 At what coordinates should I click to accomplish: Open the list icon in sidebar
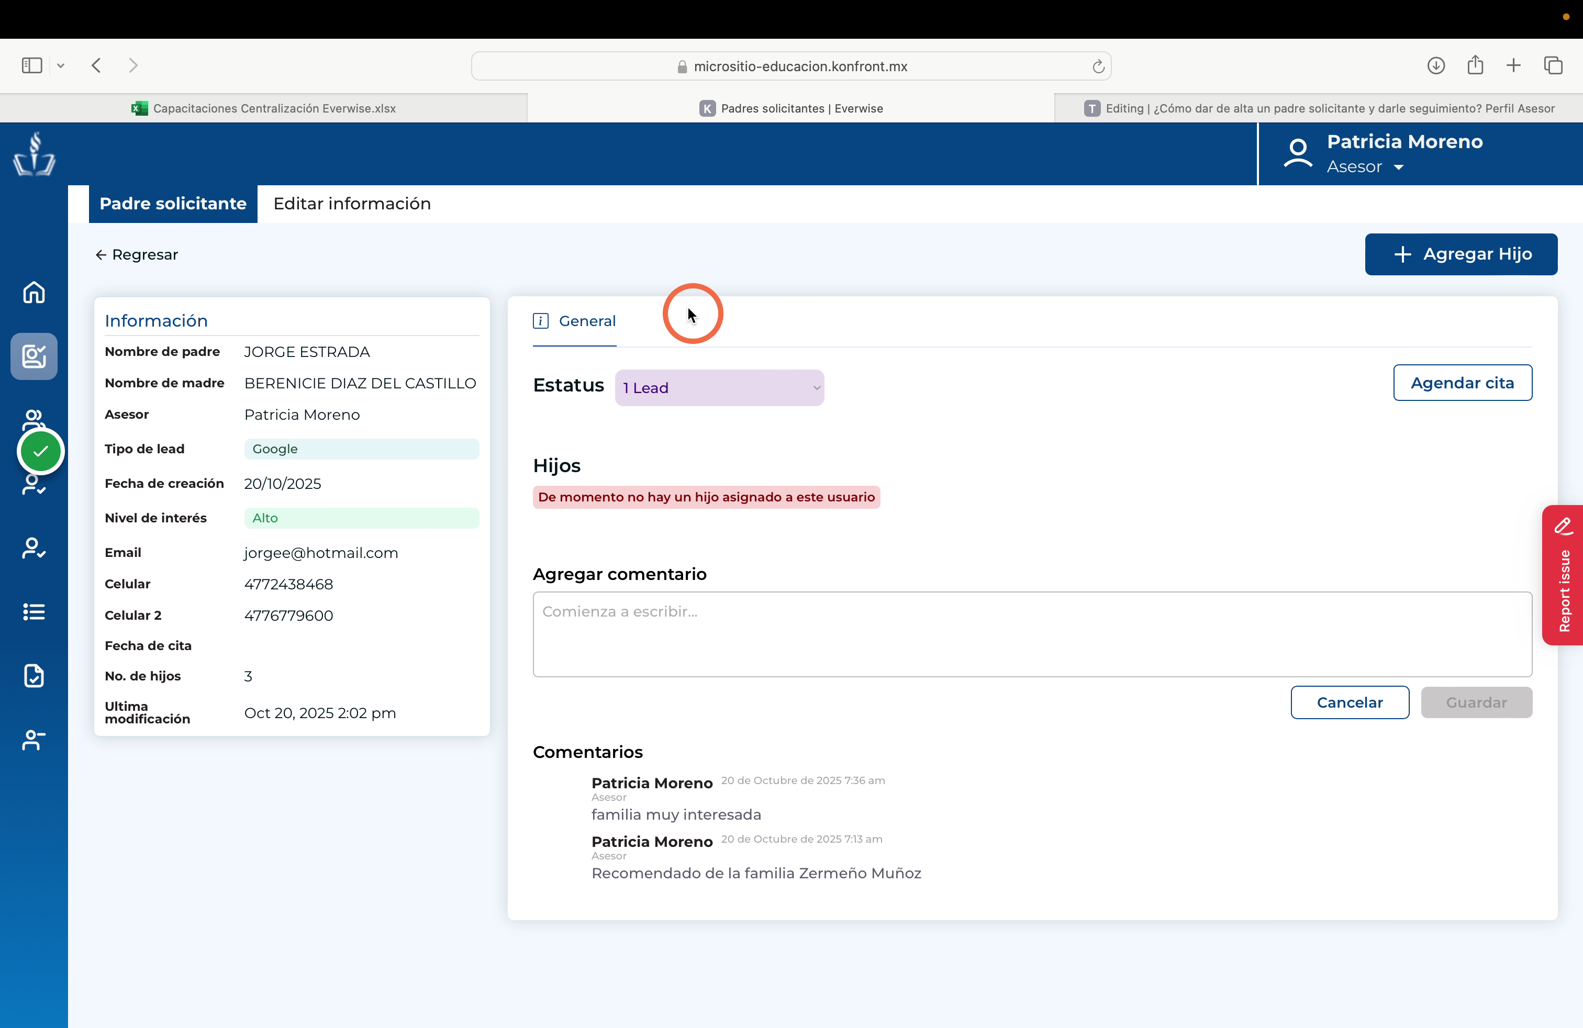click(34, 612)
